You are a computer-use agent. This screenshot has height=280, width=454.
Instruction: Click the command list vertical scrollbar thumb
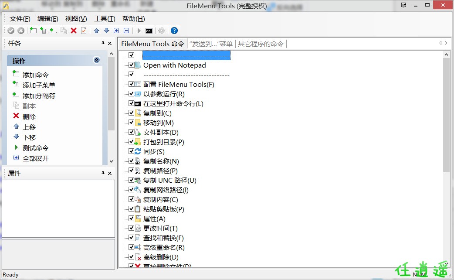pos(446,115)
